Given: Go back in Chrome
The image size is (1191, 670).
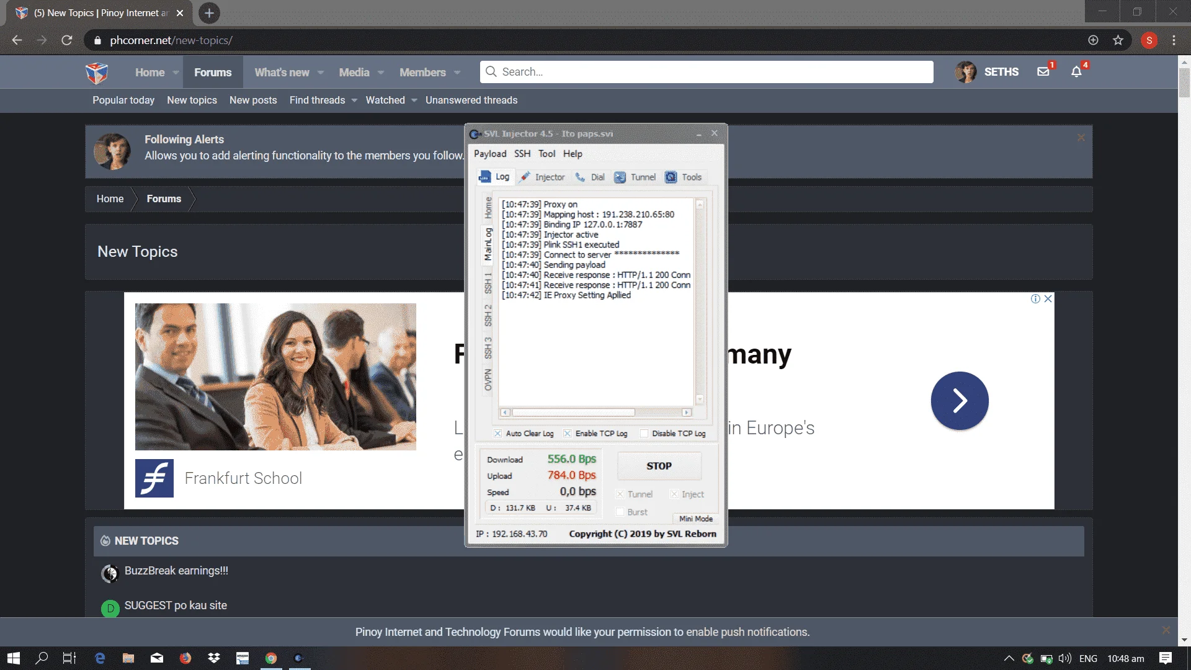Looking at the screenshot, I should [17, 40].
